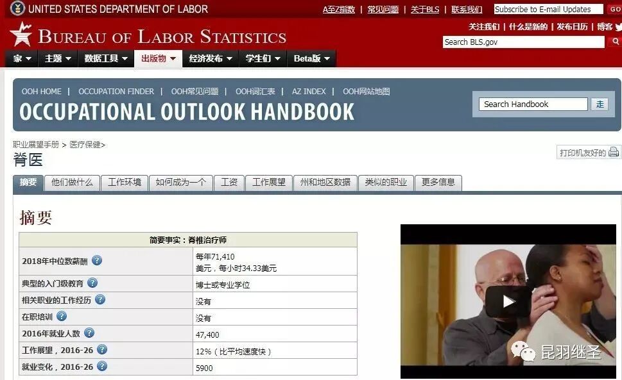Open help icon for 在职培训

click(x=62, y=316)
